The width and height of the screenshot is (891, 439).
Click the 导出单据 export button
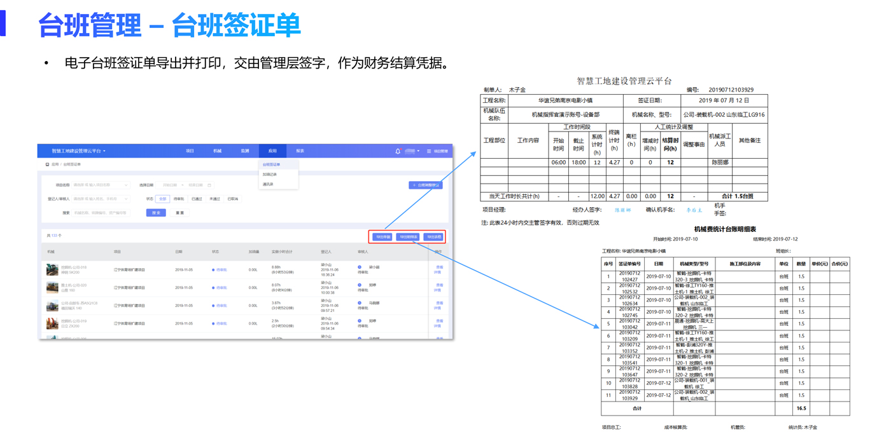click(x=382, y=237)
